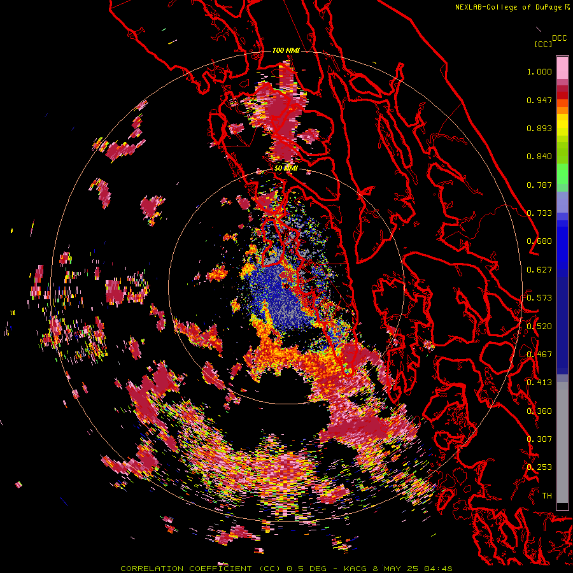Click the 0.840 legend value
Image resolution: width=573 pixels, height=573 pixels.
pos(539,157)
